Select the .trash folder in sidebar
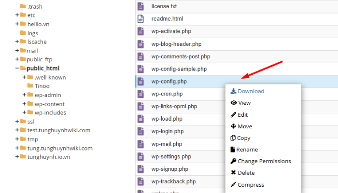Image resolution: width=338 pixels, height=193 pixels. coord(35,6)
